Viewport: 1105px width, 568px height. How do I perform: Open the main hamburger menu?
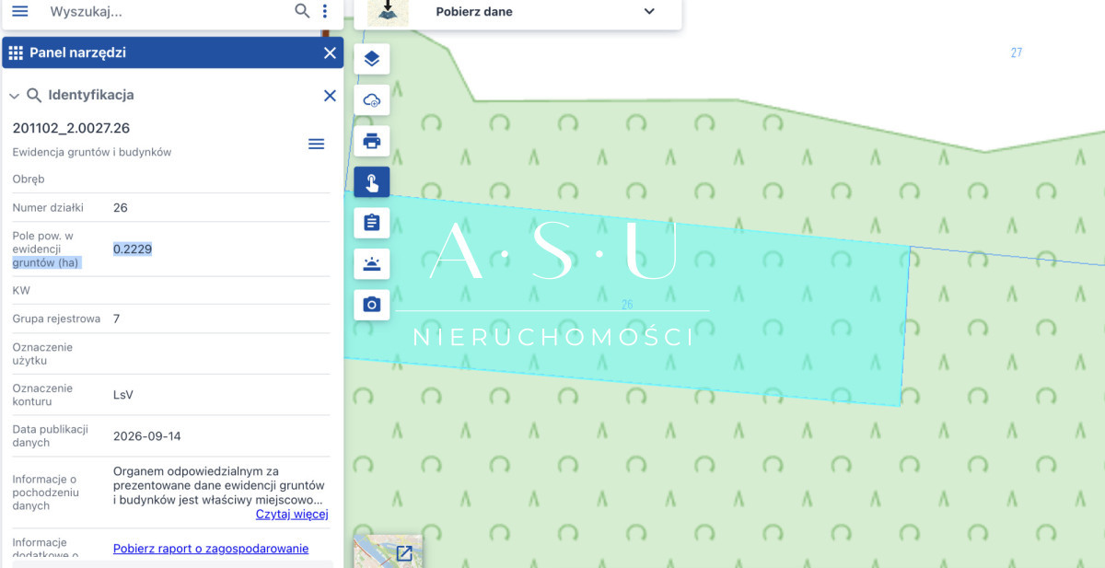pos(20,11)
